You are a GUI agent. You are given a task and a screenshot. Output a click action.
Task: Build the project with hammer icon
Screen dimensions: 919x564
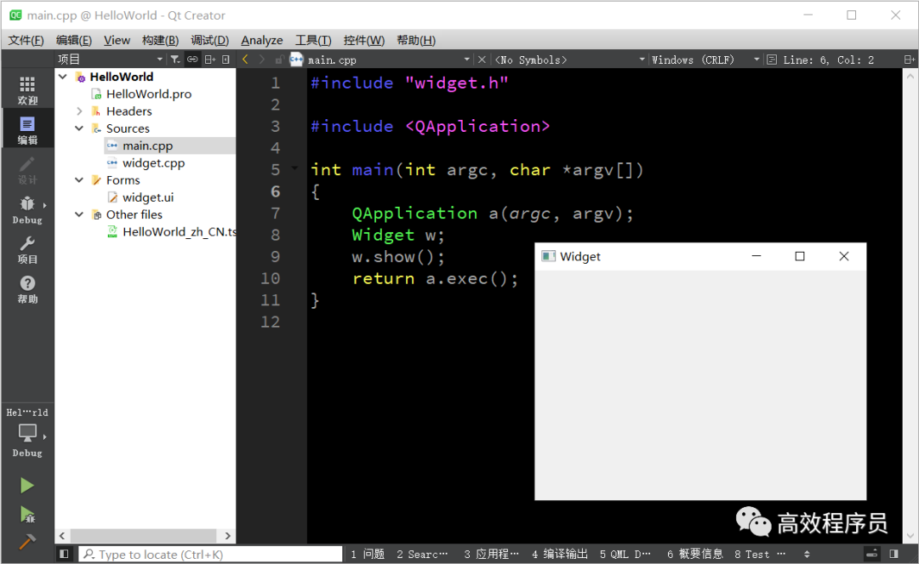click(x=27, y=542)
